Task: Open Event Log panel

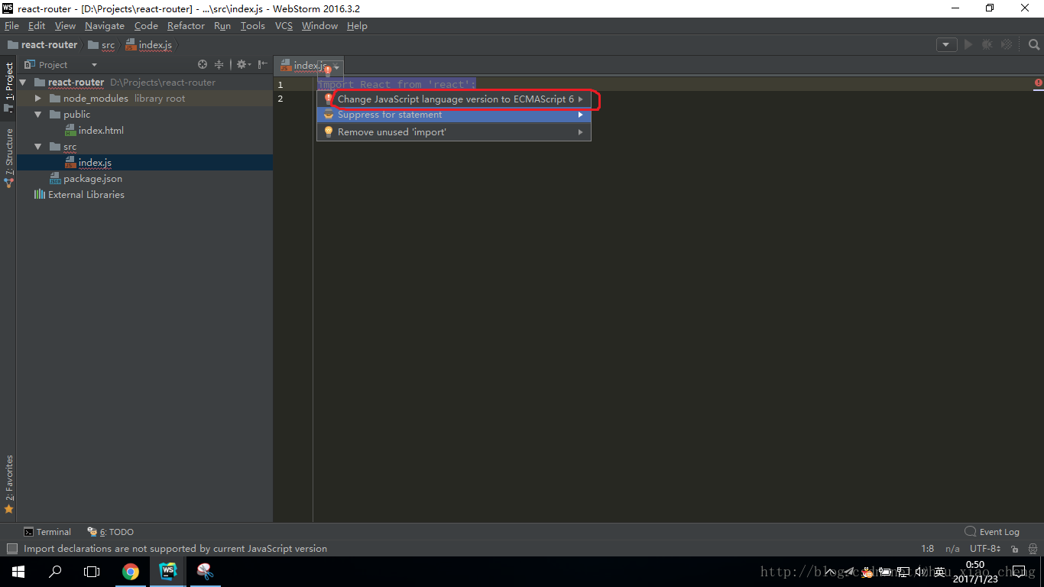Action: coord(992,532)
